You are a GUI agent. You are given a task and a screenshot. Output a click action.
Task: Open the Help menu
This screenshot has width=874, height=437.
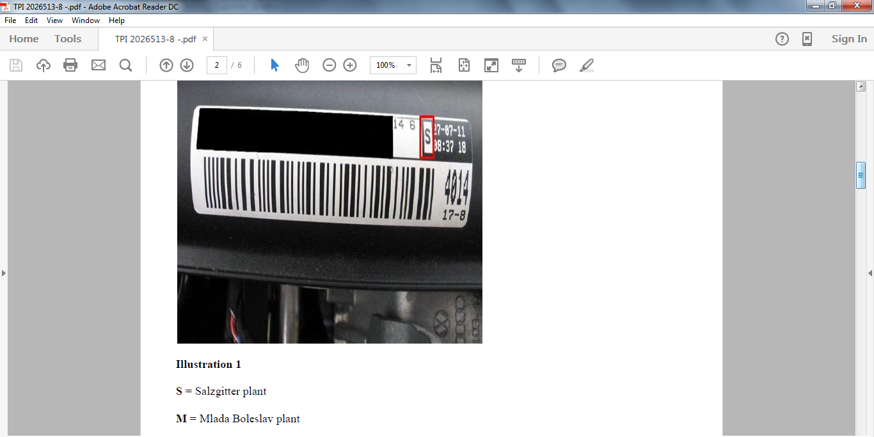[116, 20]
